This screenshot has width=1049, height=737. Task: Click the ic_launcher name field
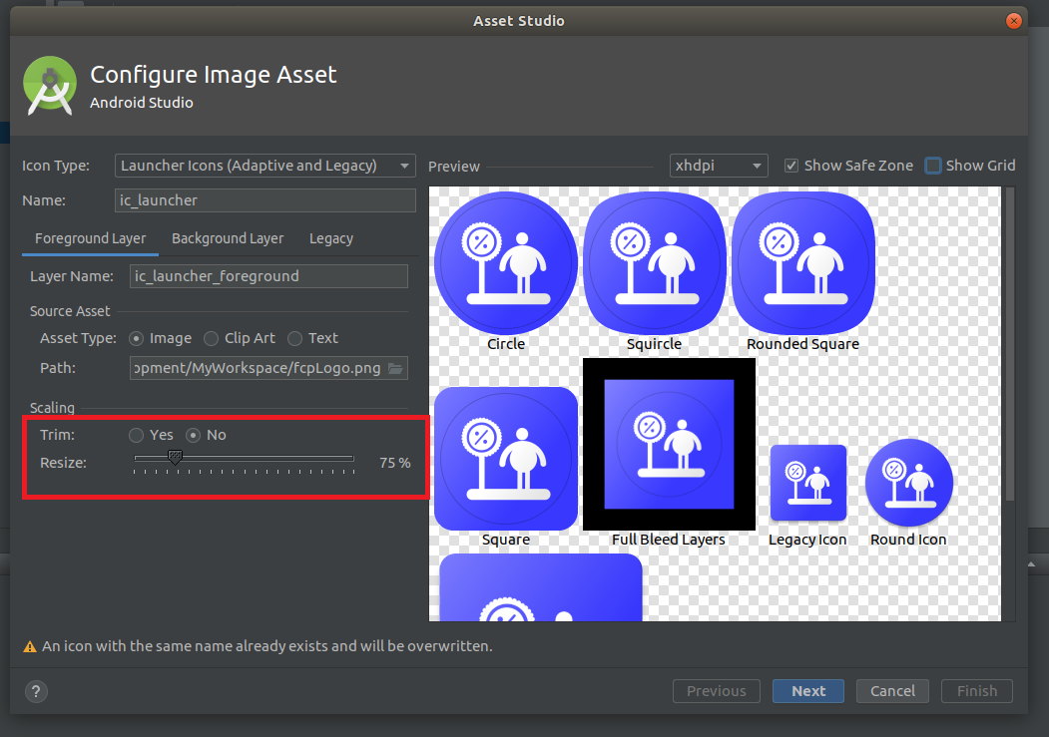[x=264, y=200]
